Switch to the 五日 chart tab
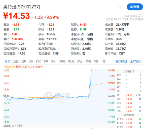 (x=16, y=61)
